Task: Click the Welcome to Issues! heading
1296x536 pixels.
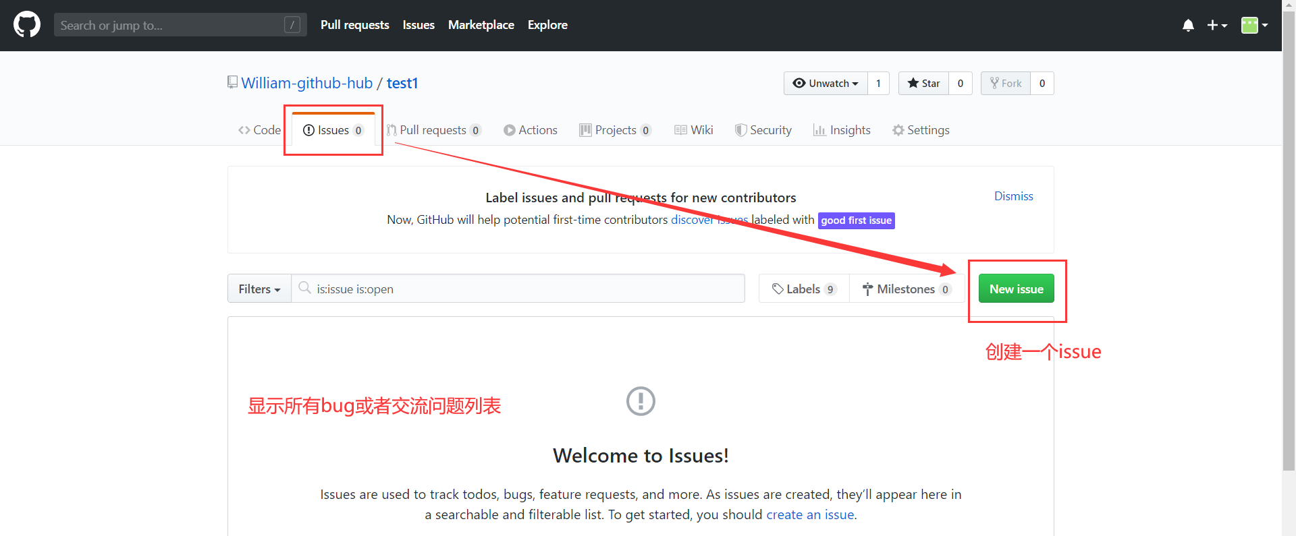Action: tap(641, 456)
